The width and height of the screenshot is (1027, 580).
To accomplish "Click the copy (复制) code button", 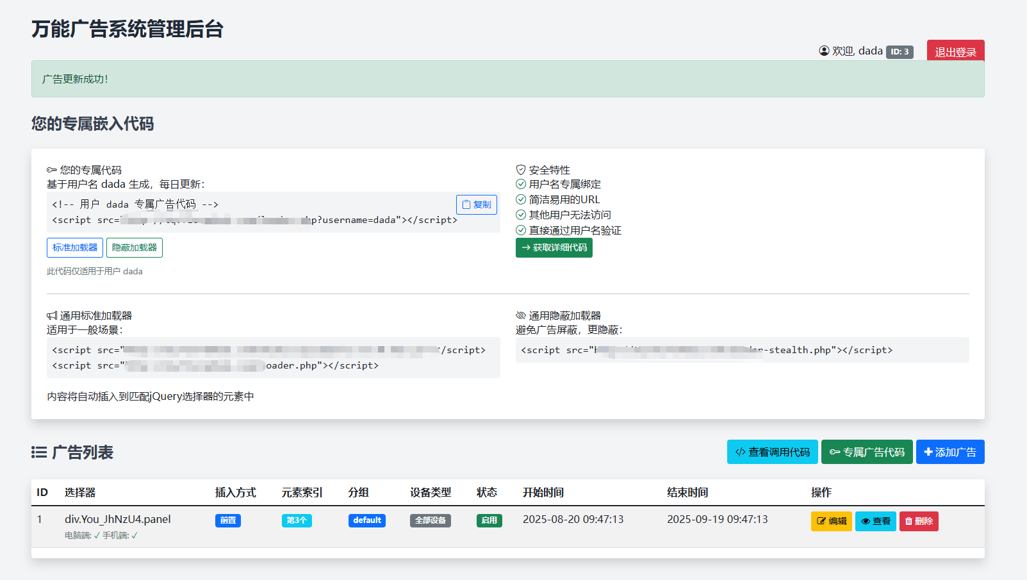I will [476, 204].
